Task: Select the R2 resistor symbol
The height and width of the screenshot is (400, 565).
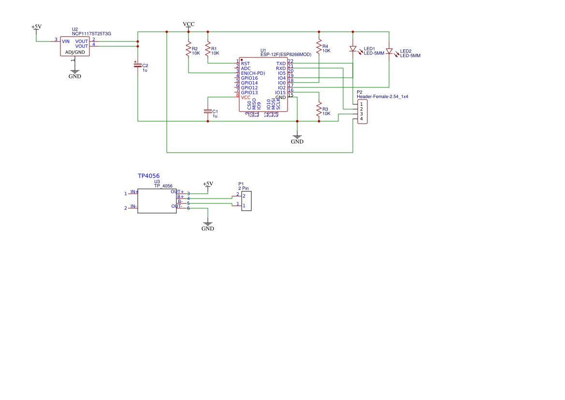Action: coord(188,49)
